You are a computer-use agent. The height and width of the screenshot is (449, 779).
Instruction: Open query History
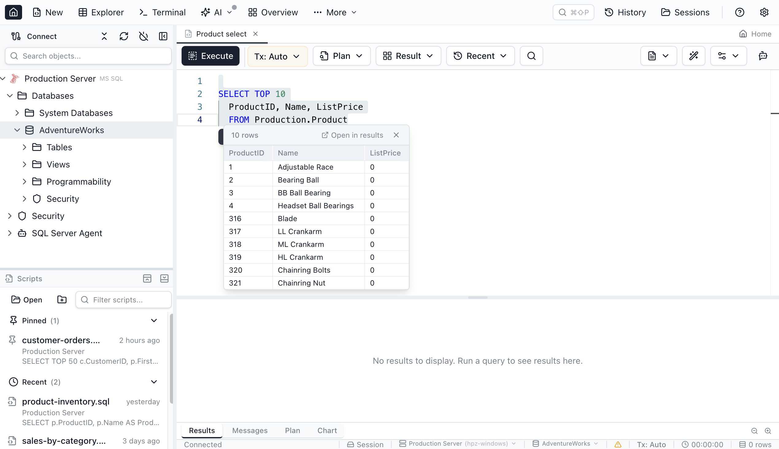click(x=625, y=12)
